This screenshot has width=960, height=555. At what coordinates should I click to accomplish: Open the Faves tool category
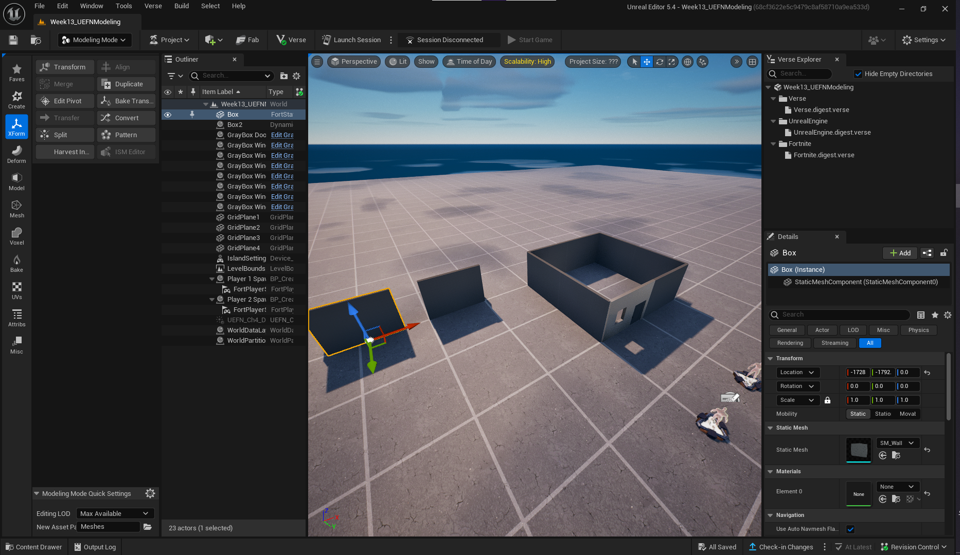pos(16,72)
